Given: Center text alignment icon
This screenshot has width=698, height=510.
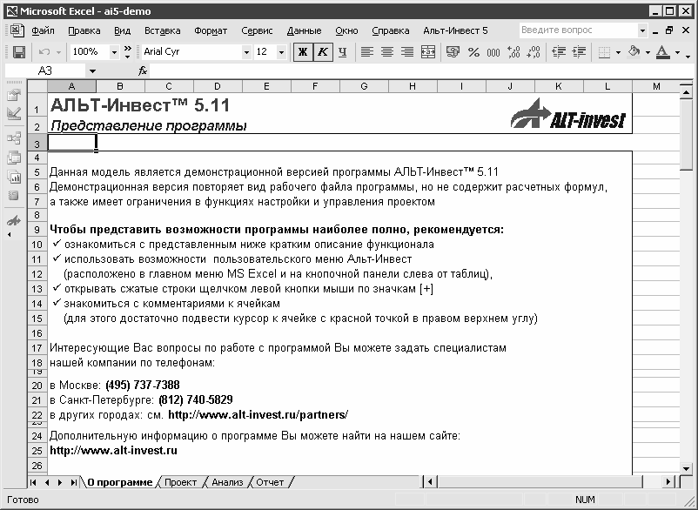Looking at the screenshot, I should tap(387, 52).
